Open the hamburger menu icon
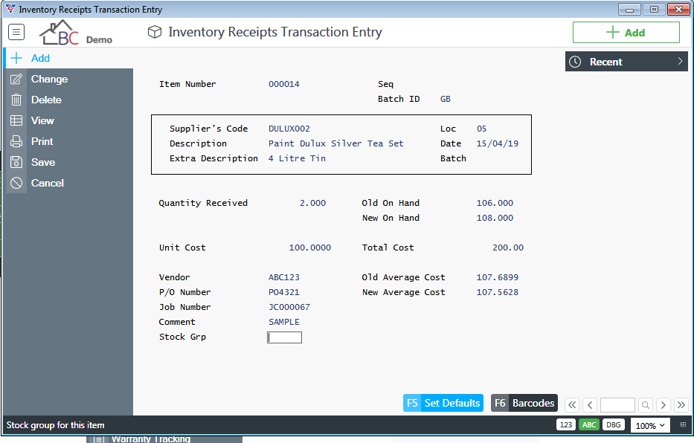The height and width of the screenshot is (443, 694). (x=16, y=32)
